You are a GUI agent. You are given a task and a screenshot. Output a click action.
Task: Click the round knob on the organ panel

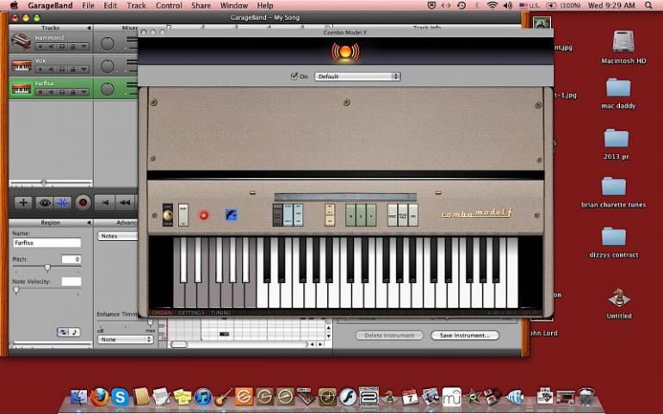(167, 215)
